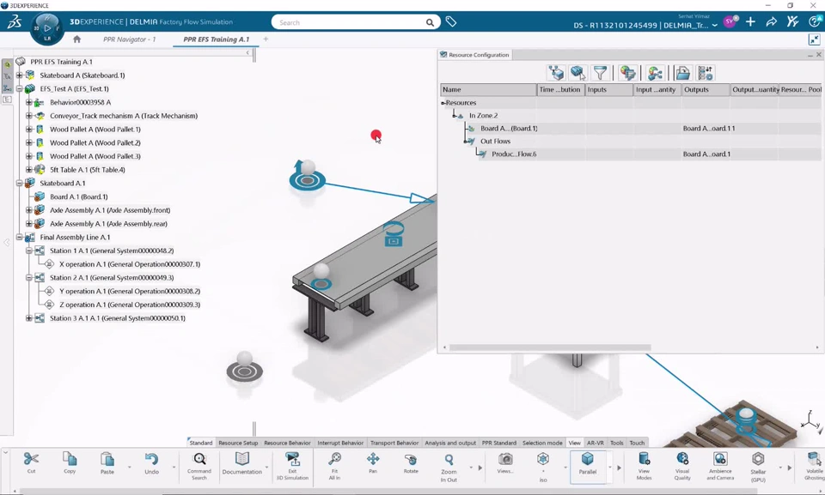Open View Modes

[644, 465]
